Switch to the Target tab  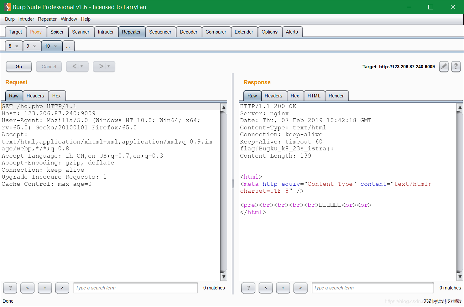pyautogui.click(x=15, y=32)
